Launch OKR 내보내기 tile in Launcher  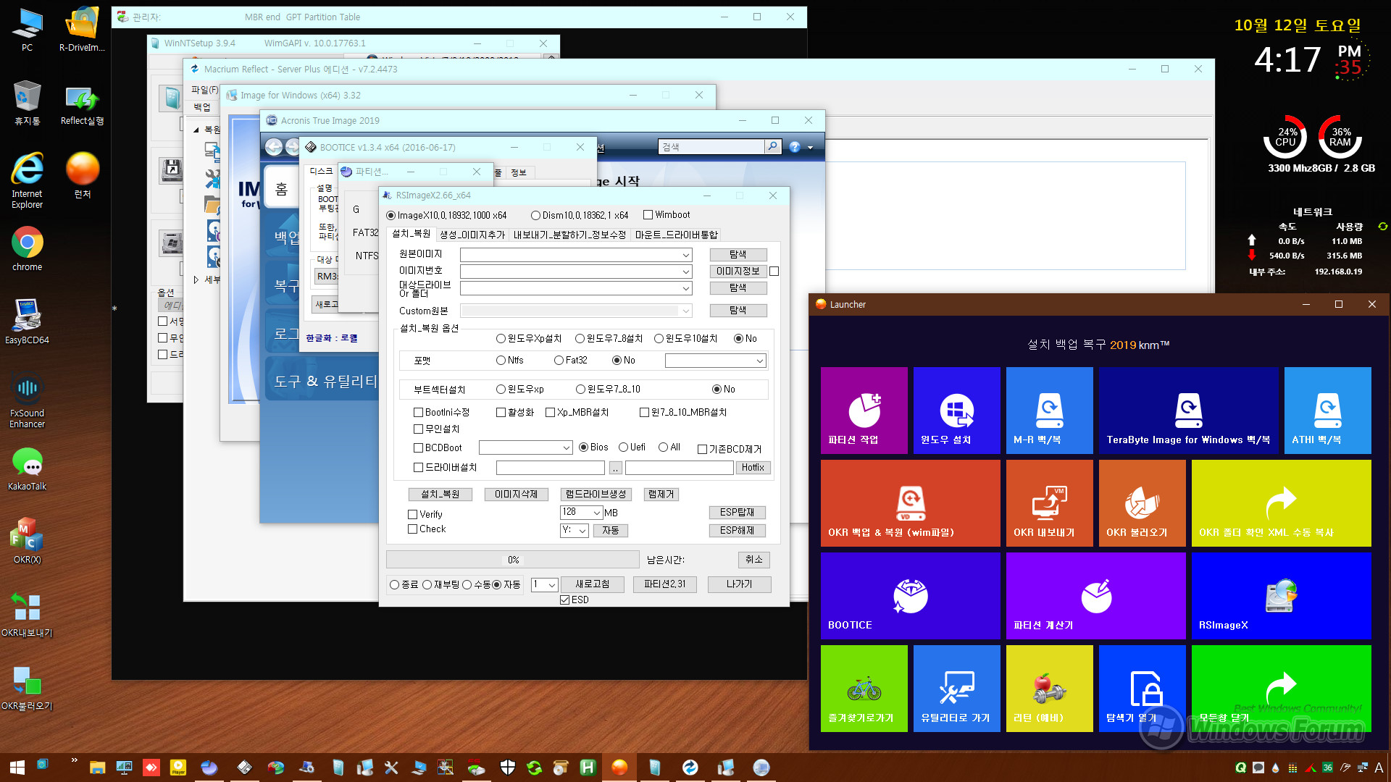pyautogui.click(x=1049, y=503)
